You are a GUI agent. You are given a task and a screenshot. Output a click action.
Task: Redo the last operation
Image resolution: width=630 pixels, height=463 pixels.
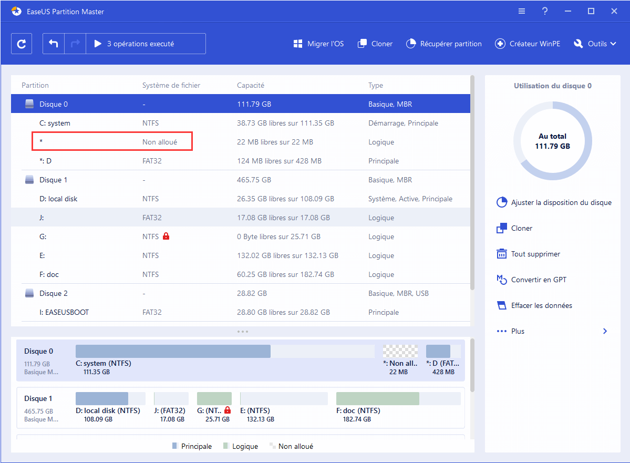point(75,43)
